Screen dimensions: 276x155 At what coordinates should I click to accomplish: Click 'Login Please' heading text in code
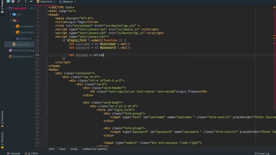tap(188, 92)
